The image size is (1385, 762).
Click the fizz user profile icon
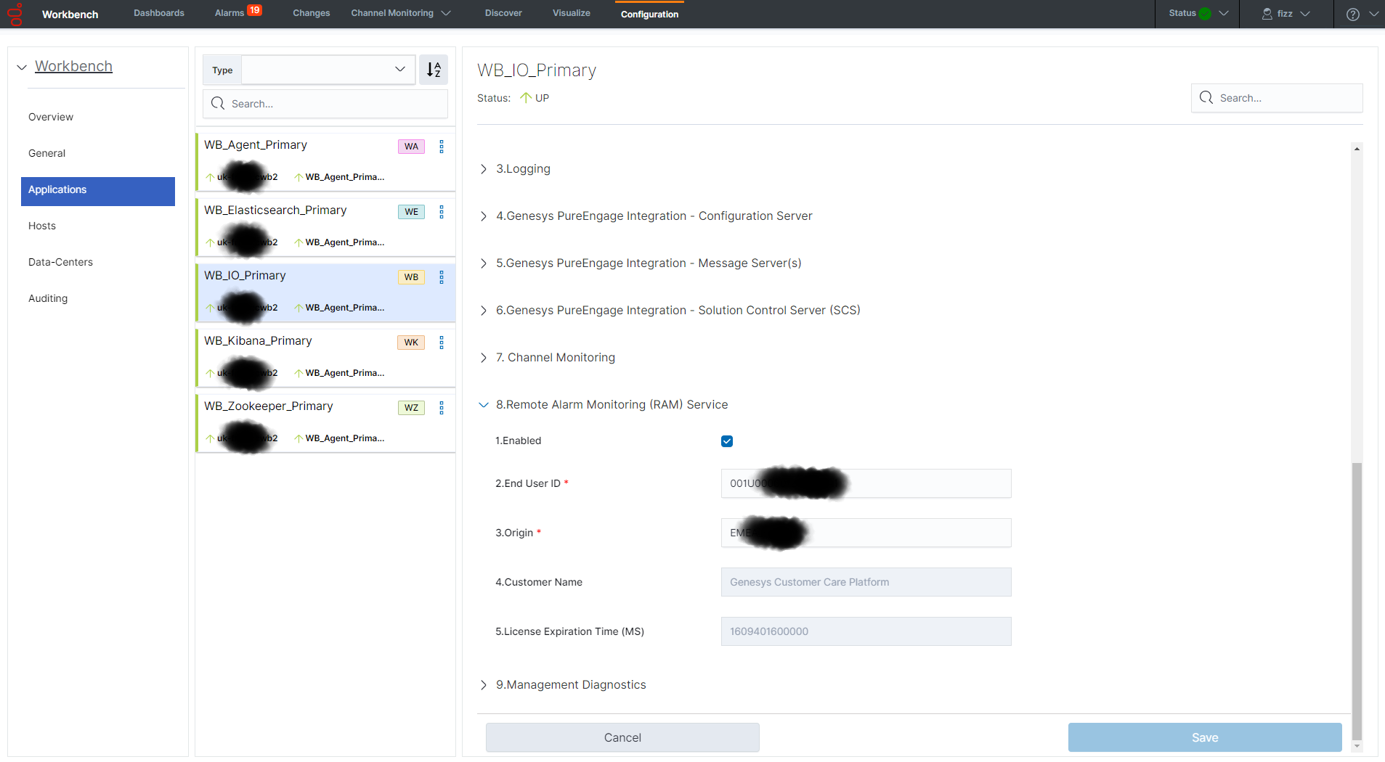tap(1267, 14)
